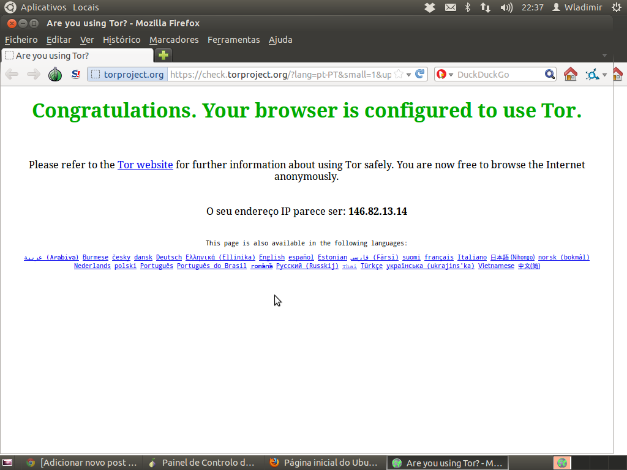This screenshot has width=627, height=470.
Task: Open the Deutsch language link
Action: [169, 258]
